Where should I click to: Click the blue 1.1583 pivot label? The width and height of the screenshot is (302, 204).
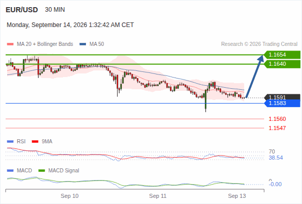(x=282, y=103)
